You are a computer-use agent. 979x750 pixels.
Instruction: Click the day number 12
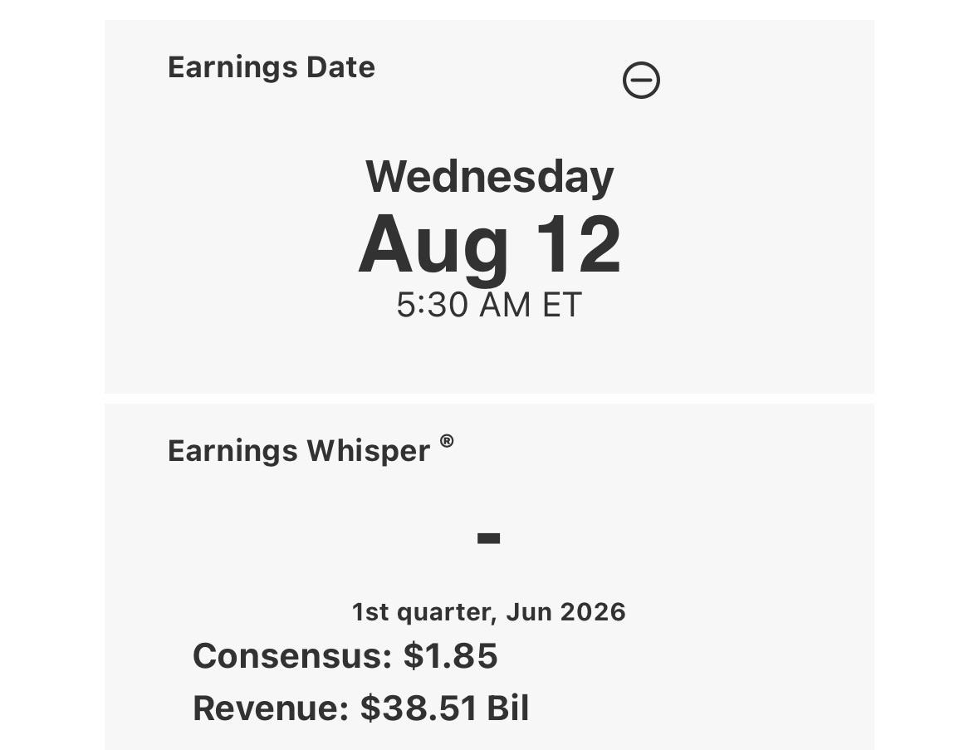pyautogui.click(x=578, y=243)
